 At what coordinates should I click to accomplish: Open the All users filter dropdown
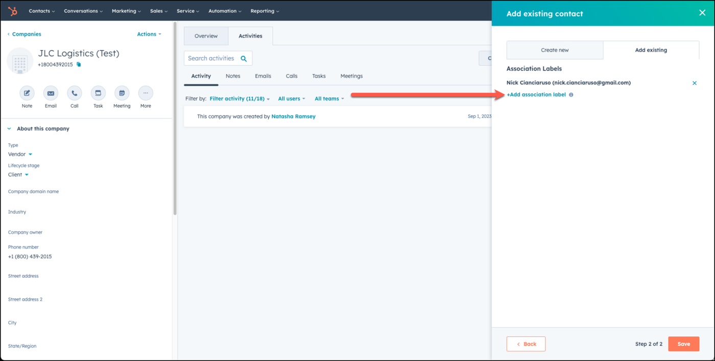(x=292, y=99)
